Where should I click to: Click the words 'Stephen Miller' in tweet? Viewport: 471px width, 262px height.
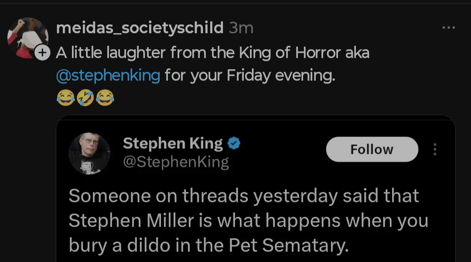tap(131, 221)
